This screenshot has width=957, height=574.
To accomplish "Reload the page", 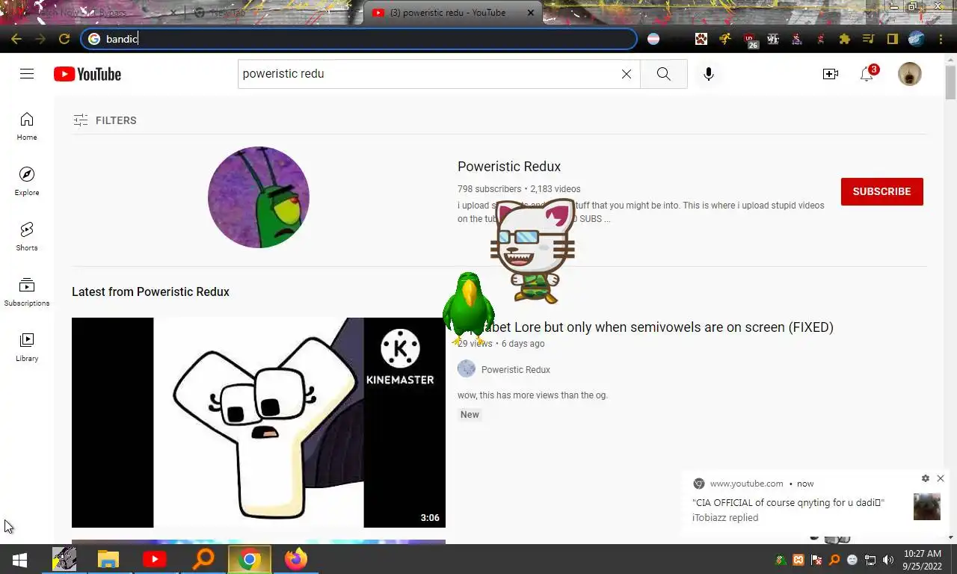I will click(x=64, y=39).
